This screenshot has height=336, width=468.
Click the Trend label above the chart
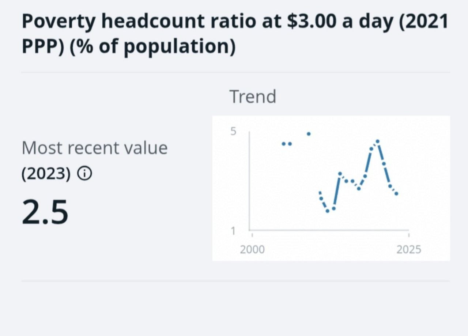click(253, 97)
